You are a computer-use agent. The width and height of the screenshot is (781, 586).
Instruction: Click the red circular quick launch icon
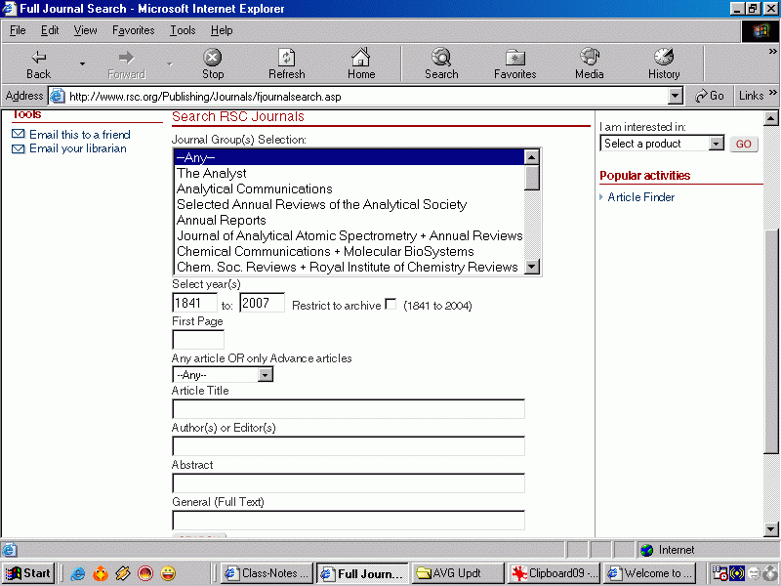point(145,573)
